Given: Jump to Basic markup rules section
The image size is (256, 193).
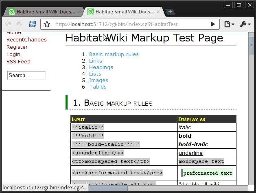Looking at the screenshot, I should click(x=114, y=54).
